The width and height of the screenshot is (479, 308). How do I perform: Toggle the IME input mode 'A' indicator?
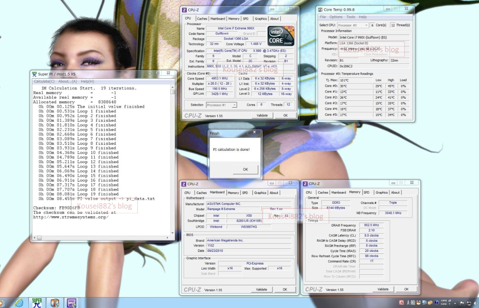click(408, 302)
